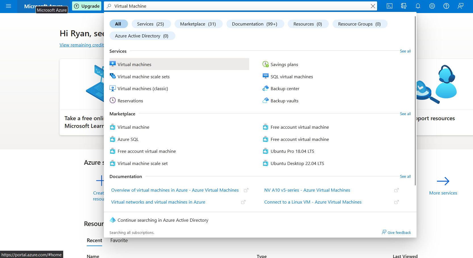This screenshot has width=473, height=258.
Task: Click the Virtual machines service icon
Action: [113, 64]
